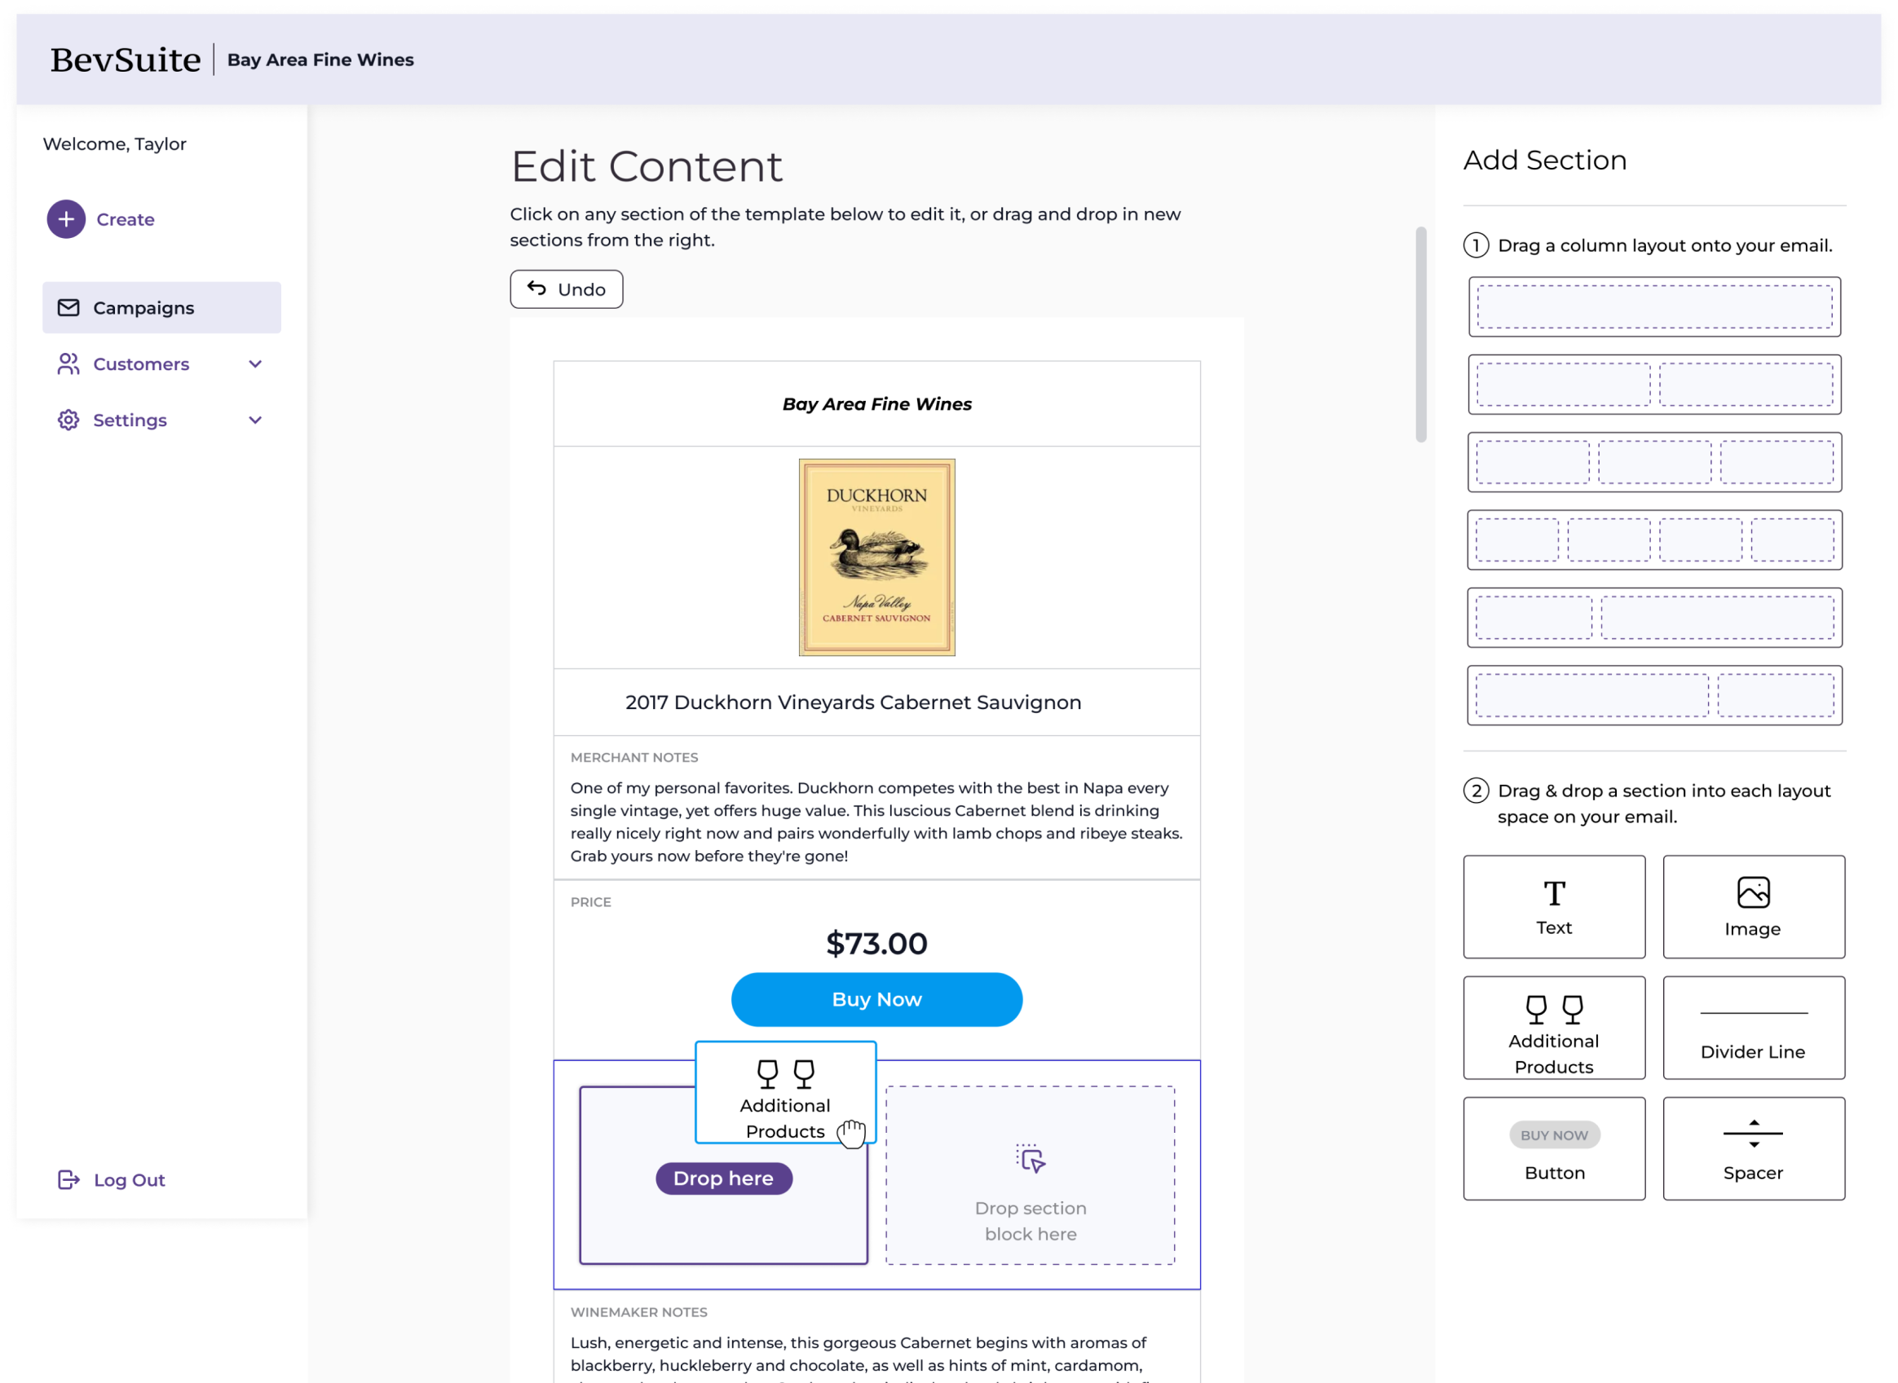Click the undo arrow icon
Viewport: 1898px width, 1383px height.
coord(537,288)
